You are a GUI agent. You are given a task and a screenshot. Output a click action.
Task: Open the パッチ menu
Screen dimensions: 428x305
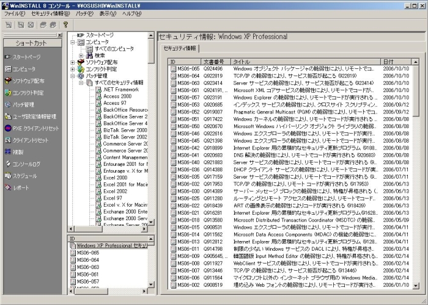pos(84,13)
